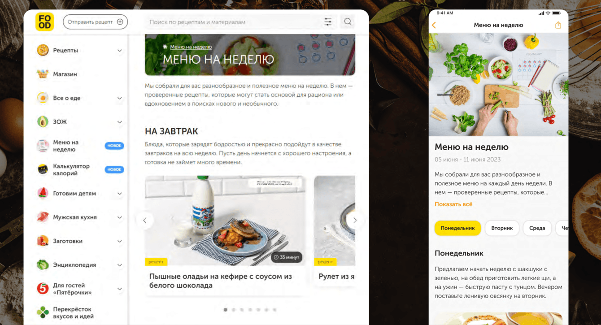The height and width of the screenshot is (325, 601).
Task: Click the magnifying glass search icon
Action: pos(348,22)
